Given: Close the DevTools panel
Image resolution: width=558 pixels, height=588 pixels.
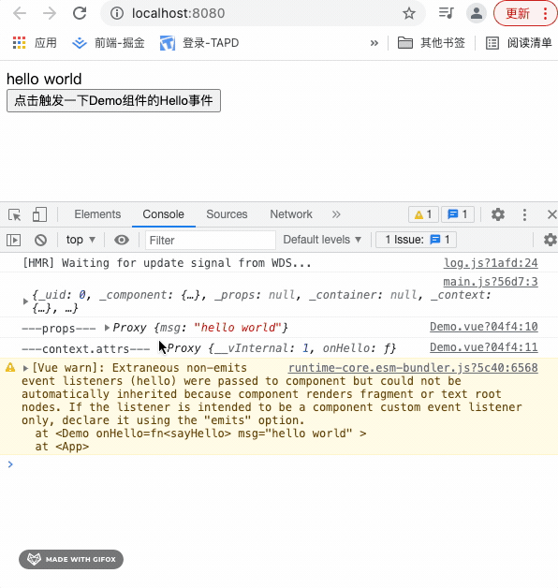Looking at the screenshot, I should (x=551, y=214).
